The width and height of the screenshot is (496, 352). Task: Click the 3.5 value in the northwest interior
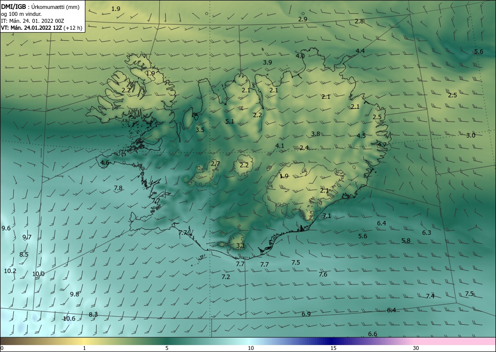200,130
